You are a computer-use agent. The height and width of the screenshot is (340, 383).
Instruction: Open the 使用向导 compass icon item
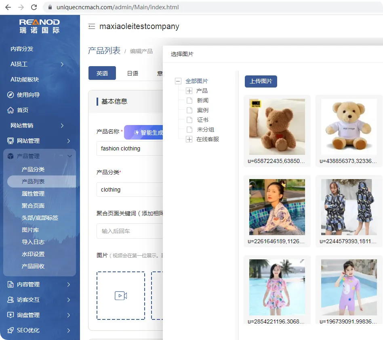[x=11, y=95]
